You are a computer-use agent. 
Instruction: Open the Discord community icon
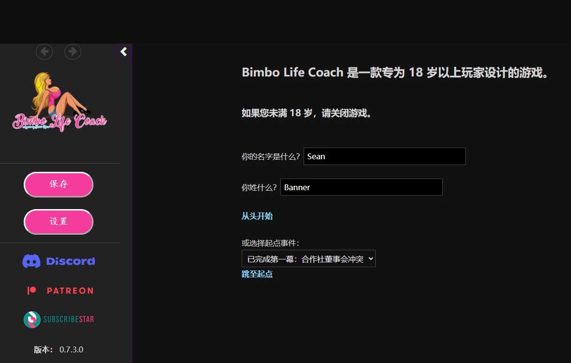pyautogui.click(x=31, y=261)
